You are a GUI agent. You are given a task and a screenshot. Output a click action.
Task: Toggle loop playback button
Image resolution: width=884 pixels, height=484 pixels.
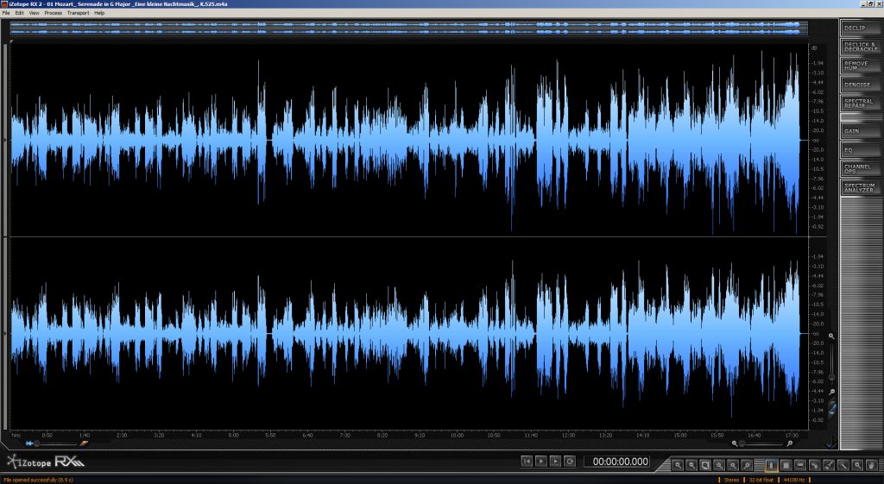(570, 462)
